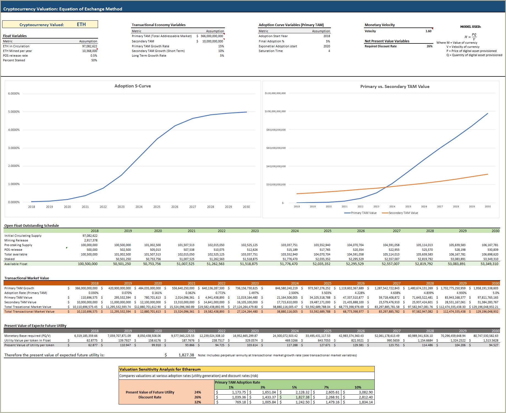Select Available Float 2030 value 53,349,310
The height and width of the screenshot is (413, 506).
[489, 264]
